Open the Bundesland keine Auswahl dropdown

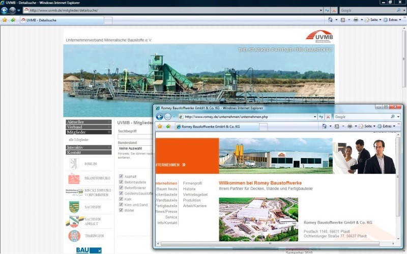[x=135, y=148]
